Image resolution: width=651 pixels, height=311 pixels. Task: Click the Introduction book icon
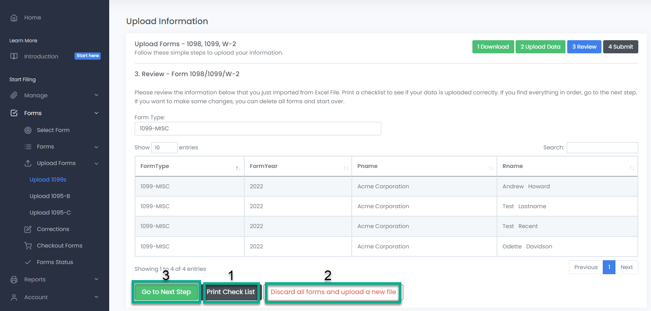click(x=14, y=56)
